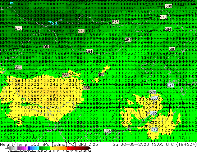Click the 584 label on pale-blue background
The image size is (197, 152).
(x=170, y=86)
